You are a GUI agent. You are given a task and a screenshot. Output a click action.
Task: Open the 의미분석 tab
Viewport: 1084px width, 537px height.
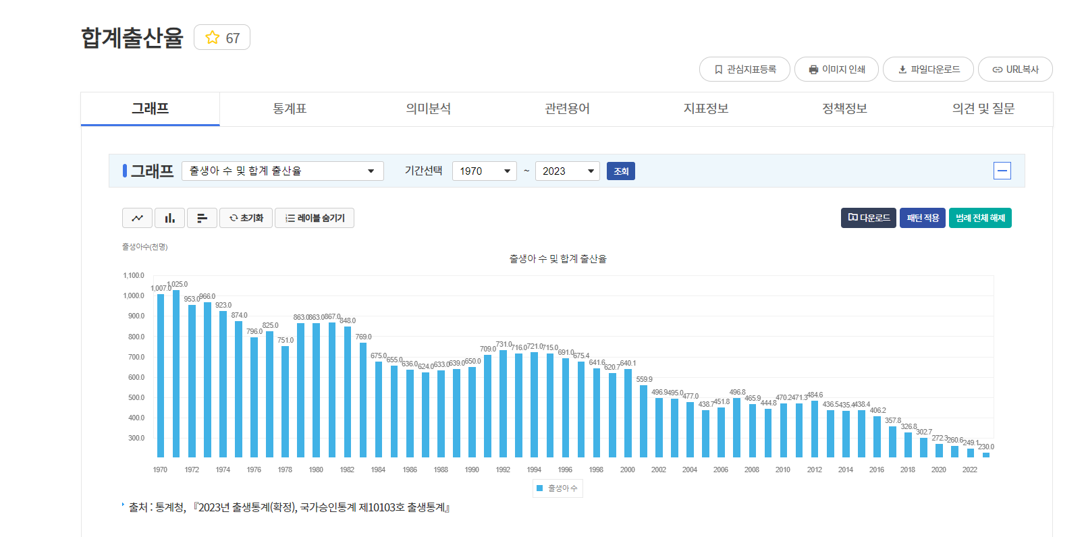(x=429, y=109)
